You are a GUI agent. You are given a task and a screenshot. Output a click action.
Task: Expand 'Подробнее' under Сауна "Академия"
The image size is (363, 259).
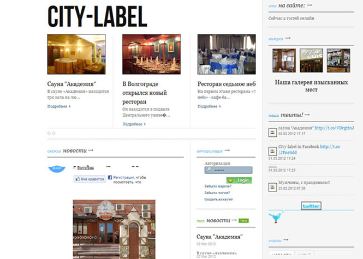point(58,106)
